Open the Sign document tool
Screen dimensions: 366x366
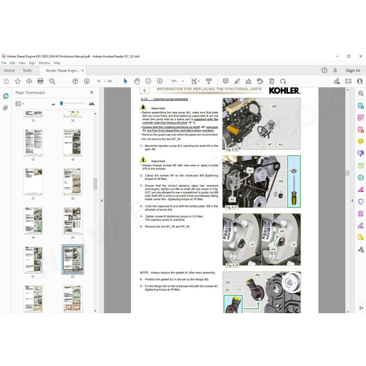point(248,81)
